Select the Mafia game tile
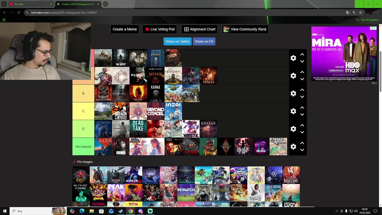382x215 pixels. coord(208,76)
